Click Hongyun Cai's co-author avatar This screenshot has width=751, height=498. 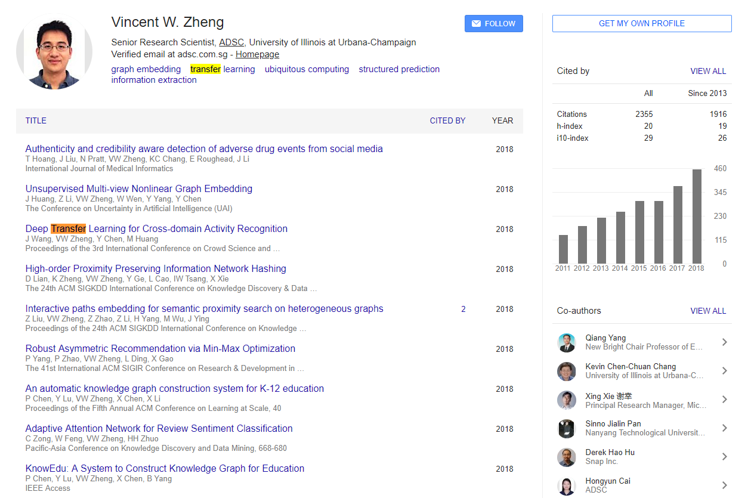pos(566,485)
